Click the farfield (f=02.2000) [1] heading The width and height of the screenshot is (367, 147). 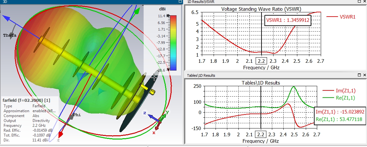(x=26, y=100)
